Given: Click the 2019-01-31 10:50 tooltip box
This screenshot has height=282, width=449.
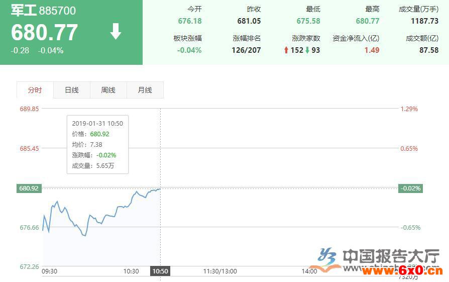Looking at the screenshot, I should pos(97,144).
